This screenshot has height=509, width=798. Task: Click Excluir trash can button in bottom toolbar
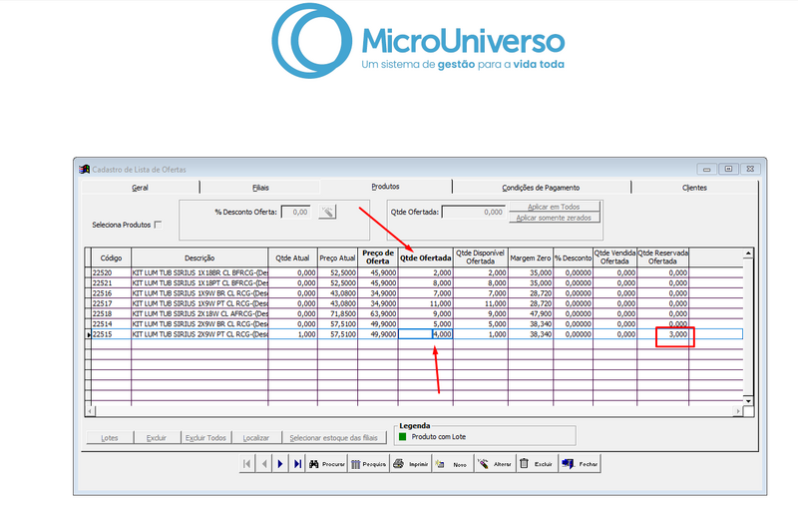[x=537, y=464]
